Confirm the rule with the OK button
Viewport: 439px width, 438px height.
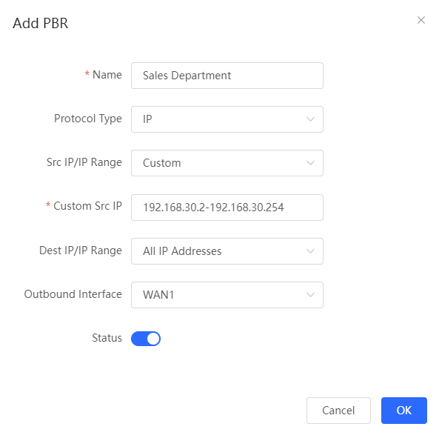tap(404, 411)
